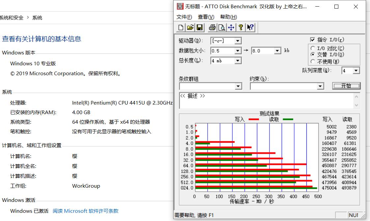Uncheck the 指令 I/O checkbox
370x221 pixels.
[x=312, y=39]
